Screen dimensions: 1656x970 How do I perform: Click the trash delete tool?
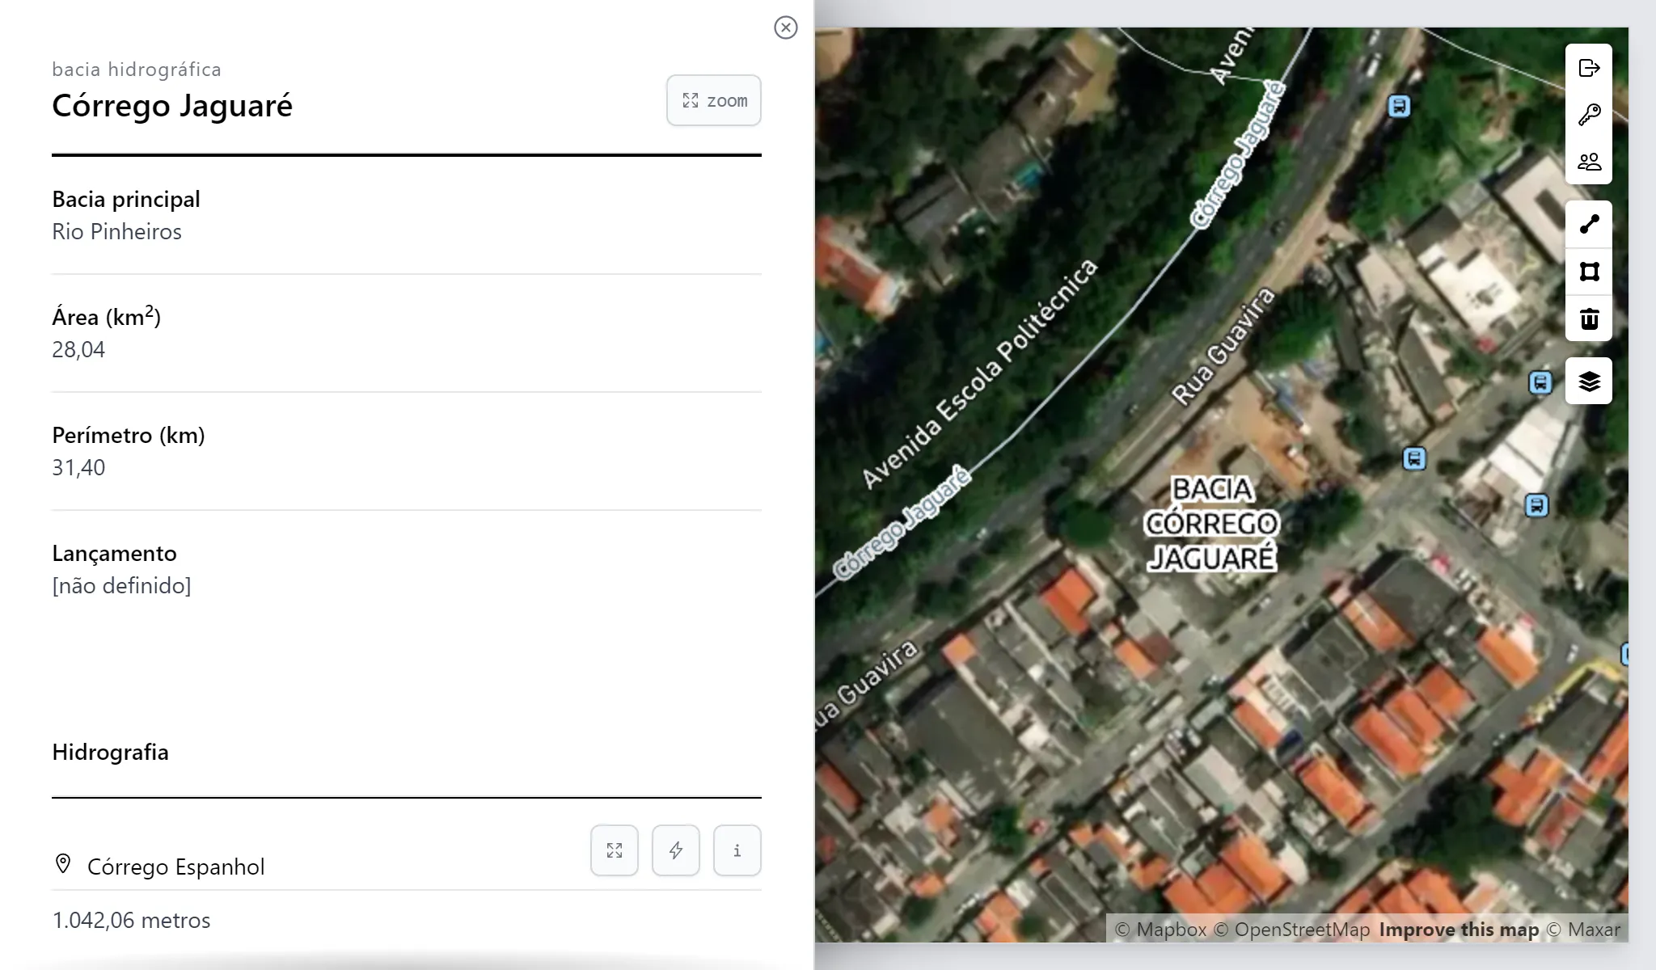[1589, 318]
